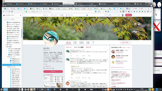Switch to TweetDeck tab in Chrome
Image resolution: width=162 pixels, height=91 pixels.
pyautogui.click(x=9, y=4)
